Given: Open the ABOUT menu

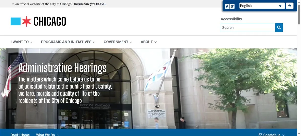Looking at the screenshot, I should click(x=149, y=42).
